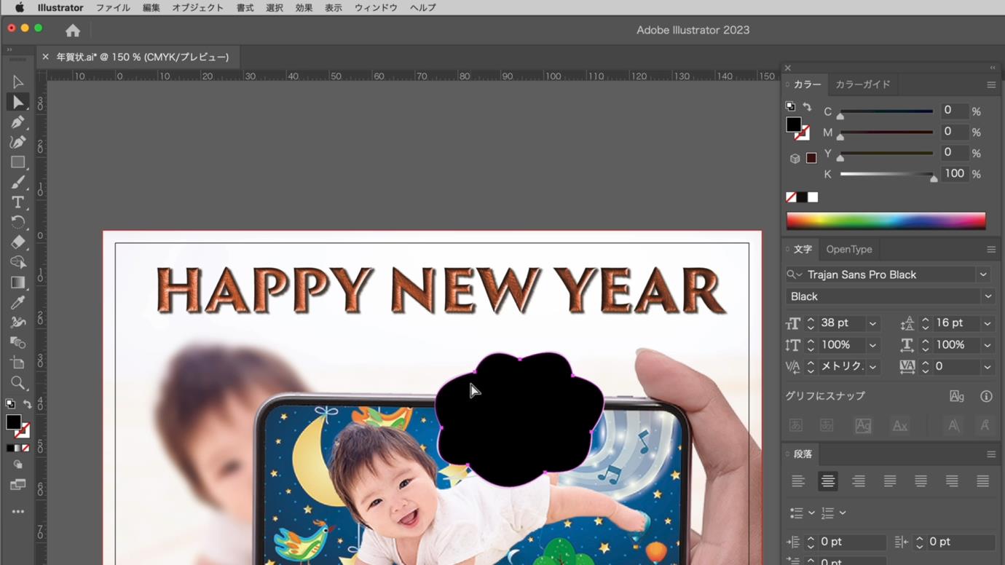Switch to the OpenType tab
Image resolution: width=1005 pixels, height=565 pixels.
coord(849,249)
